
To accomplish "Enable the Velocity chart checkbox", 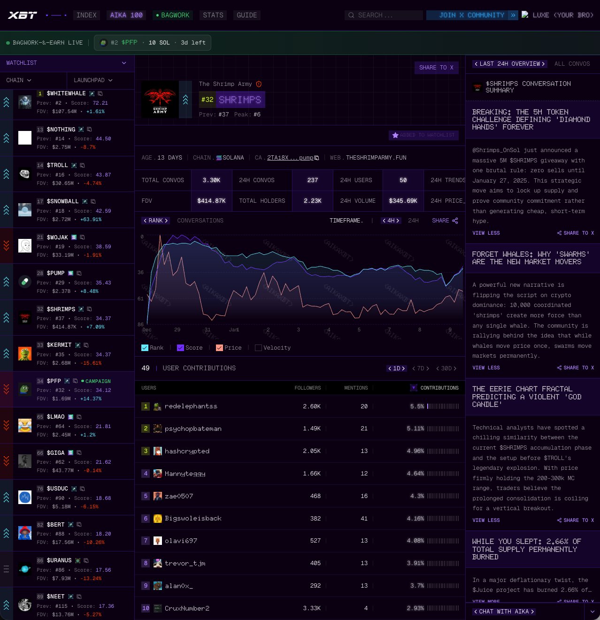I will (258, 348).
